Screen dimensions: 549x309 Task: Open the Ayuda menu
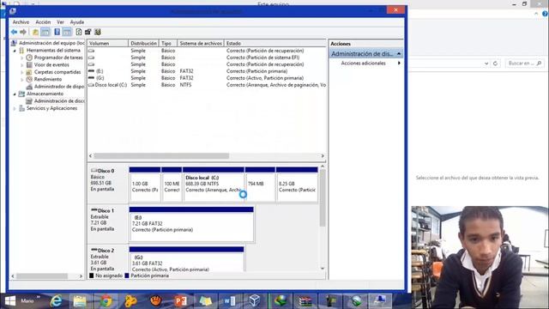point(76,22)
